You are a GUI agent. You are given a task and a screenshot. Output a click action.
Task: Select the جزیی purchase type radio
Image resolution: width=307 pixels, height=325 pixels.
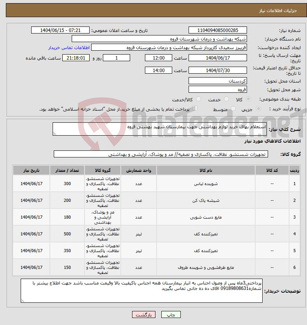coord(258,109)
